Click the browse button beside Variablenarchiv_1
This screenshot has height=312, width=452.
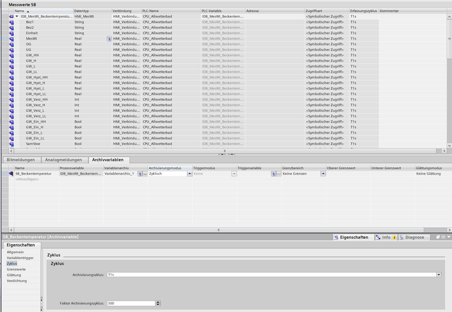(144, 174)
